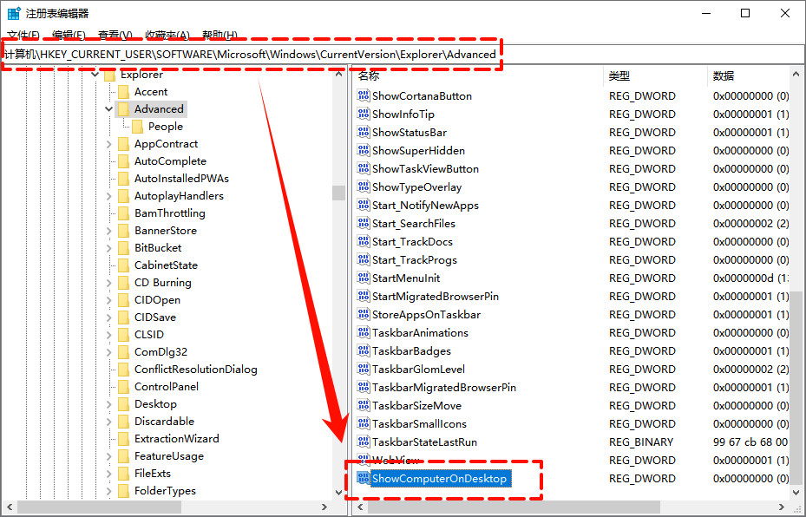Open the 收藏夹(A) menu
This screenshot has height=517, width=806.
coord(167,36)
